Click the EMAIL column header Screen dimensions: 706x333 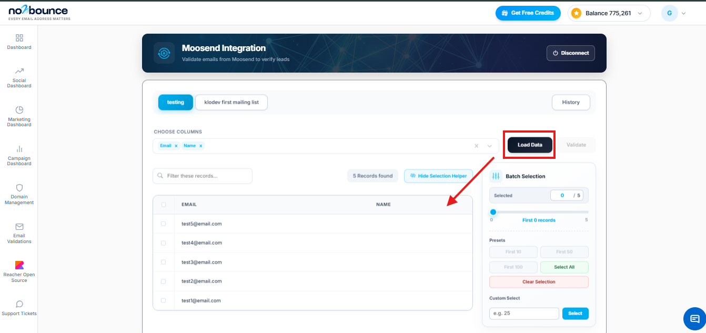189,205
